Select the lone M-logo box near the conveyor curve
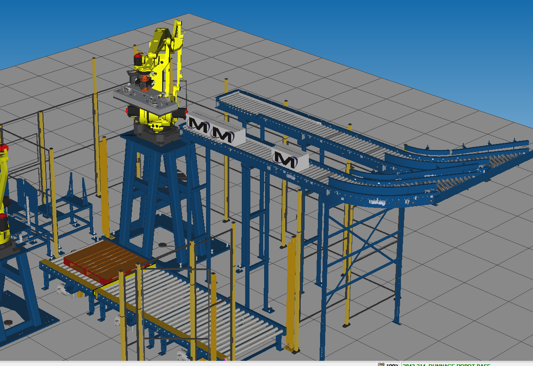 point(290,159)
